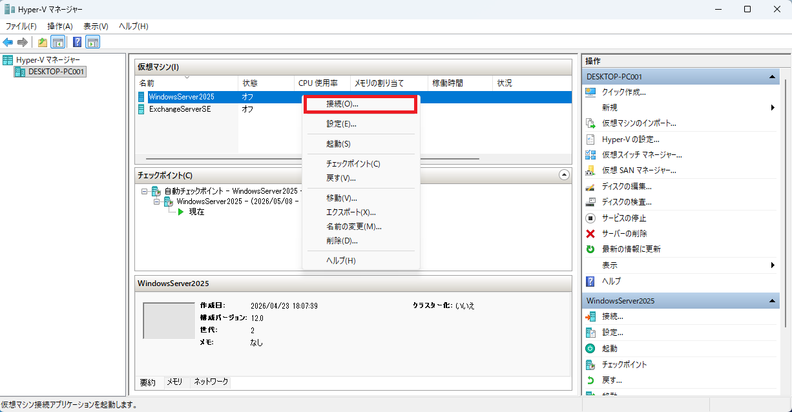Switch to the 要約 tab
The width and height of the screenshot is (792, 412).
(x=148, y=383)
